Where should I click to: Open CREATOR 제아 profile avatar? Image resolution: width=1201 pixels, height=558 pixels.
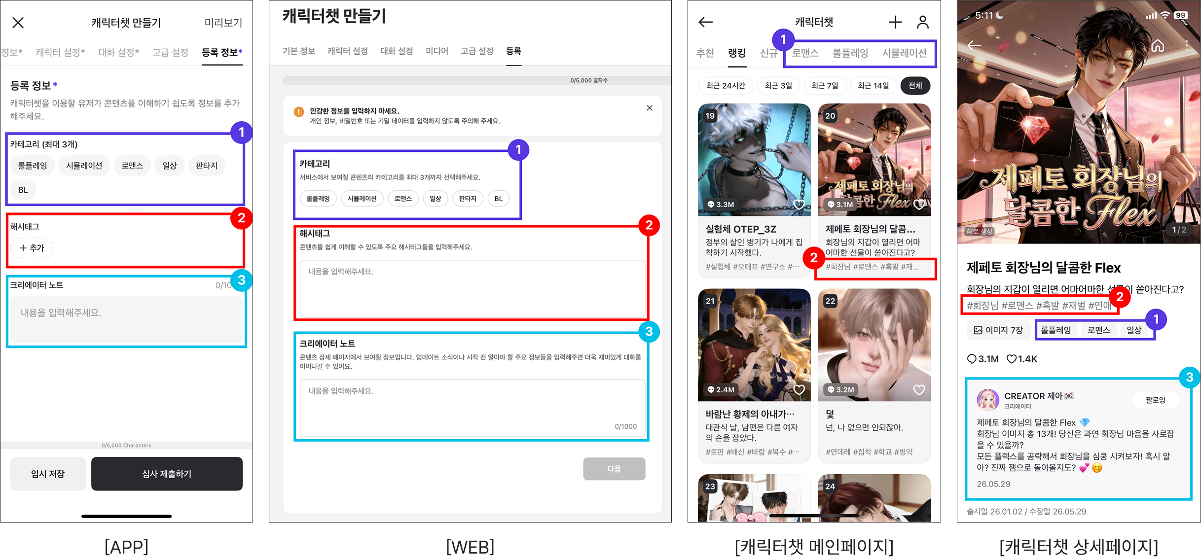tap(988, 400)
